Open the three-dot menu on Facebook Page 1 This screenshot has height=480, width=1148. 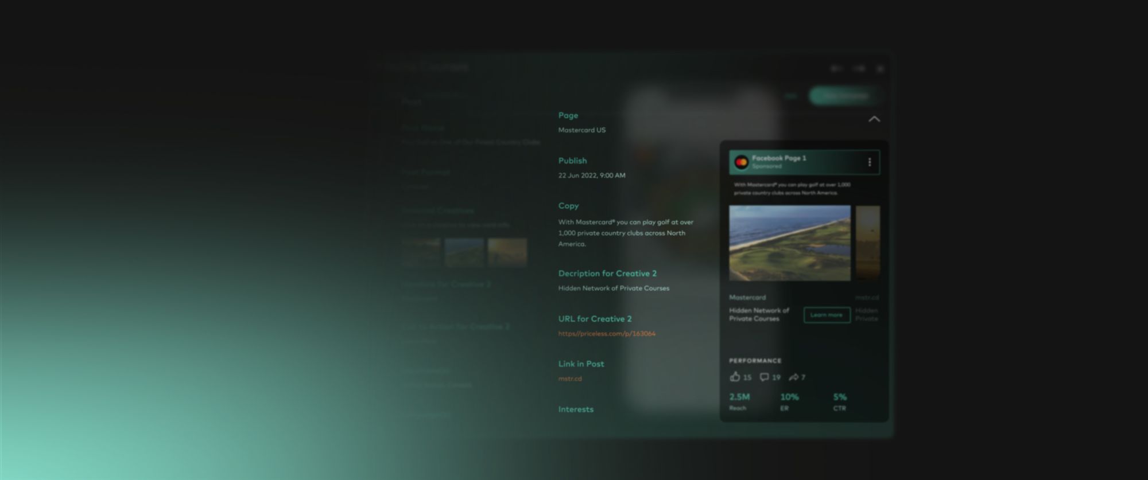[870, 162]
